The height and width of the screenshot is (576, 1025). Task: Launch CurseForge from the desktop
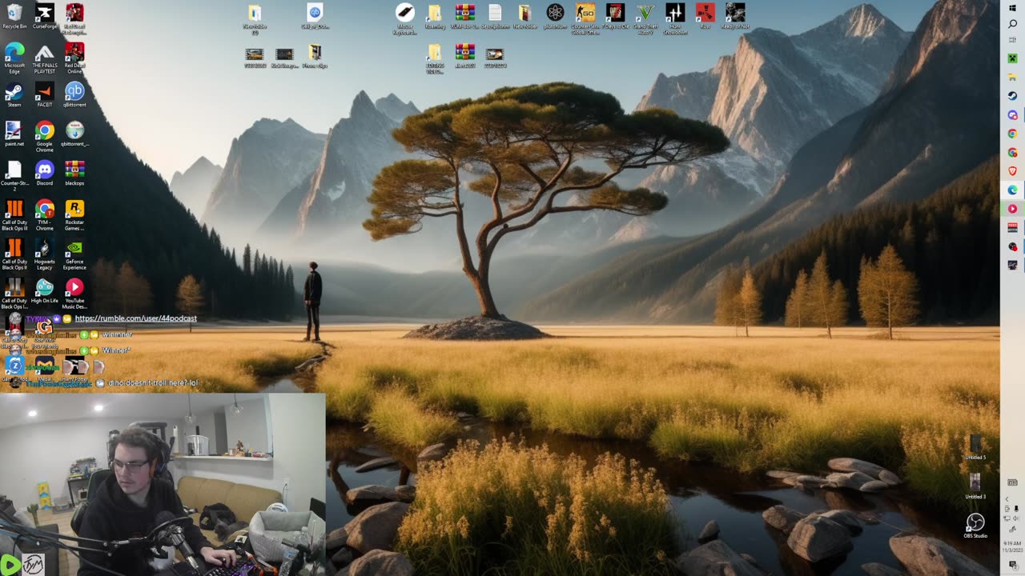coord(45,16)
